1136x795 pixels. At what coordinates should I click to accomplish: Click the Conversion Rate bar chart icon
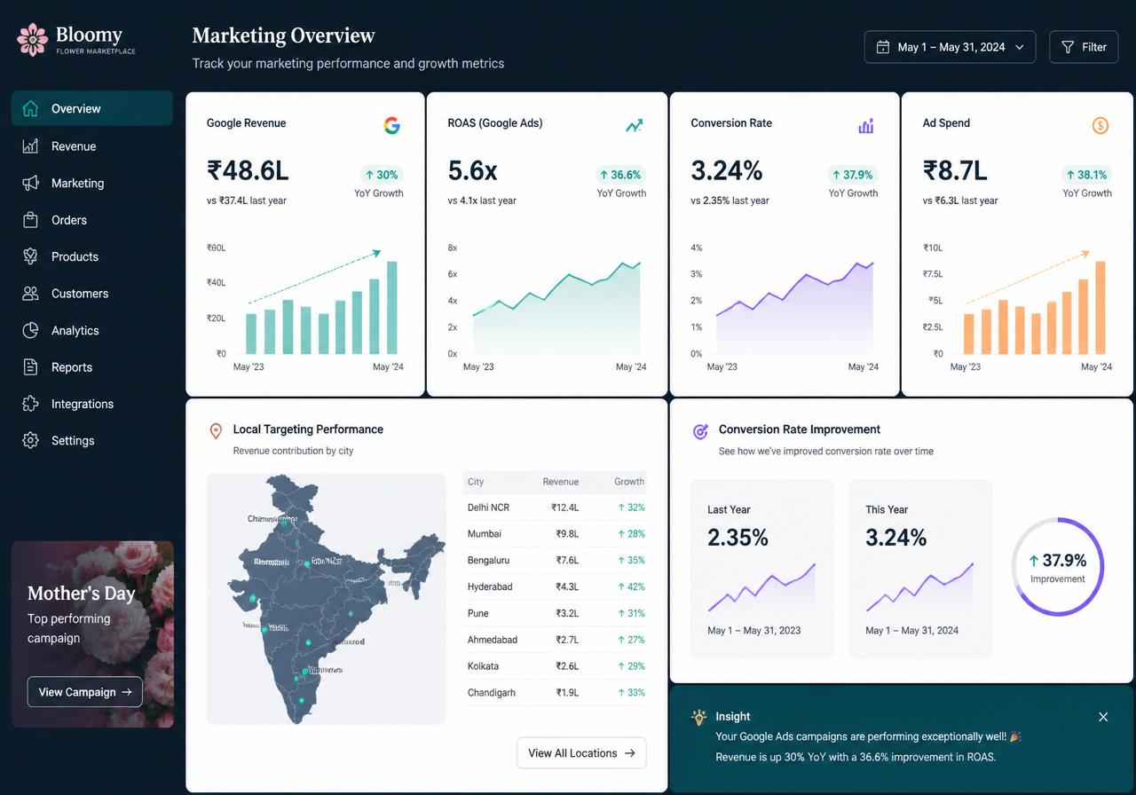(x=865, y=126)
